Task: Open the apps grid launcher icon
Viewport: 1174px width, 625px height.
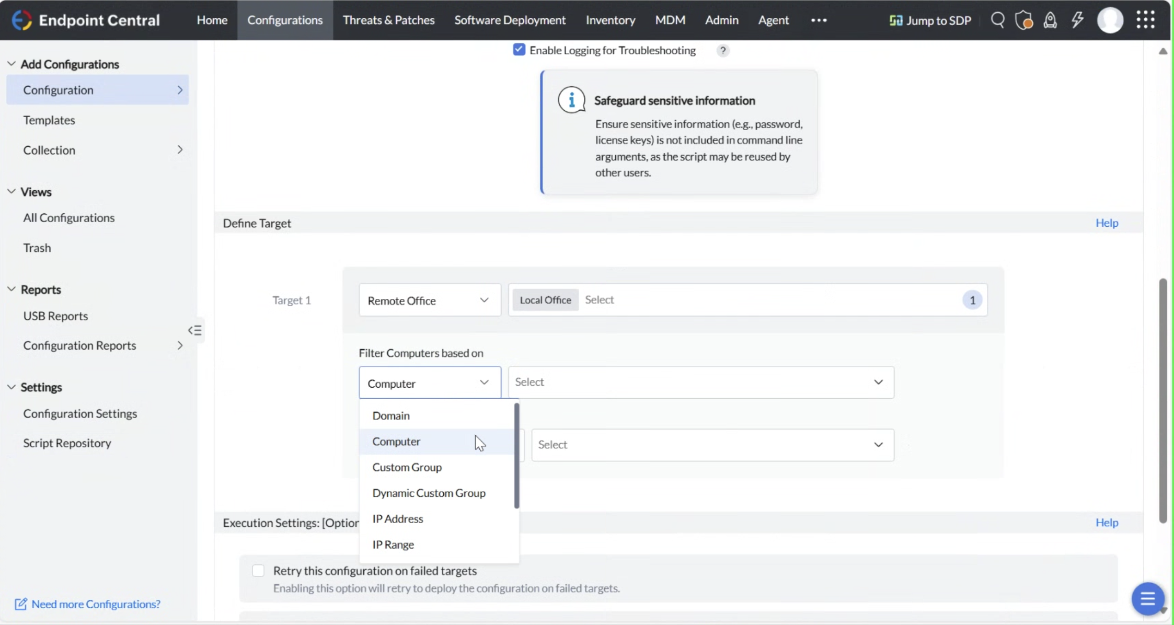Action: click(1145, 20)
